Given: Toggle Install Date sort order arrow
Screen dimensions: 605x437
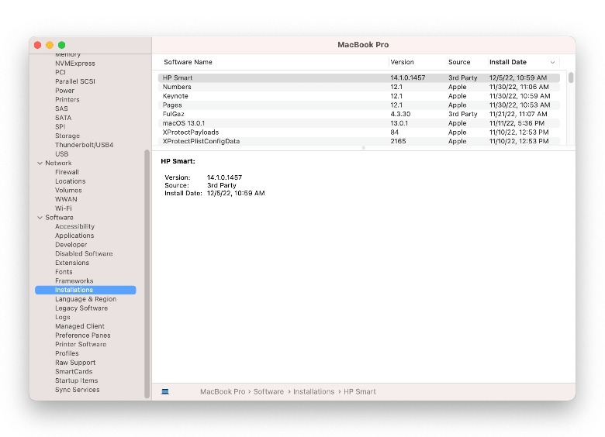Looking at the screenshot, I should coord(552,62).
